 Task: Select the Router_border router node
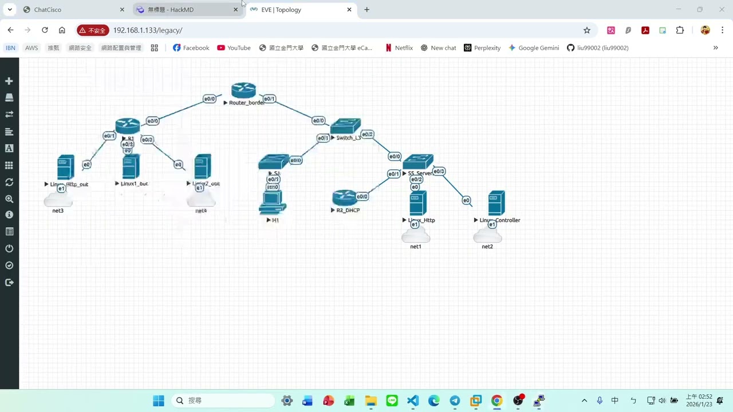coord(243,90)
